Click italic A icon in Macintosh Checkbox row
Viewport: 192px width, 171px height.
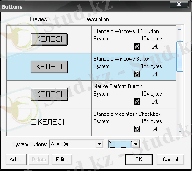(155, 129)
